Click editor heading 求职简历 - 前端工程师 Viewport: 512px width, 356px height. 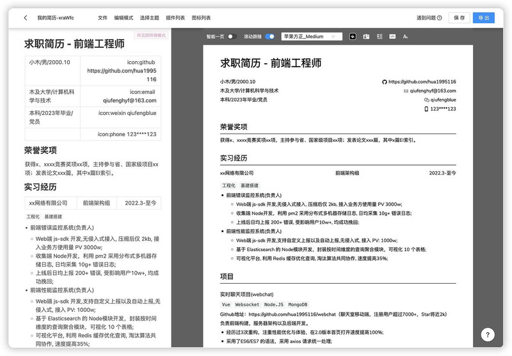point(74,43)
